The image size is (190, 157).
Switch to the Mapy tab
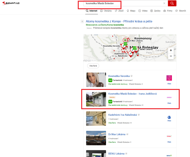point(131,11)
